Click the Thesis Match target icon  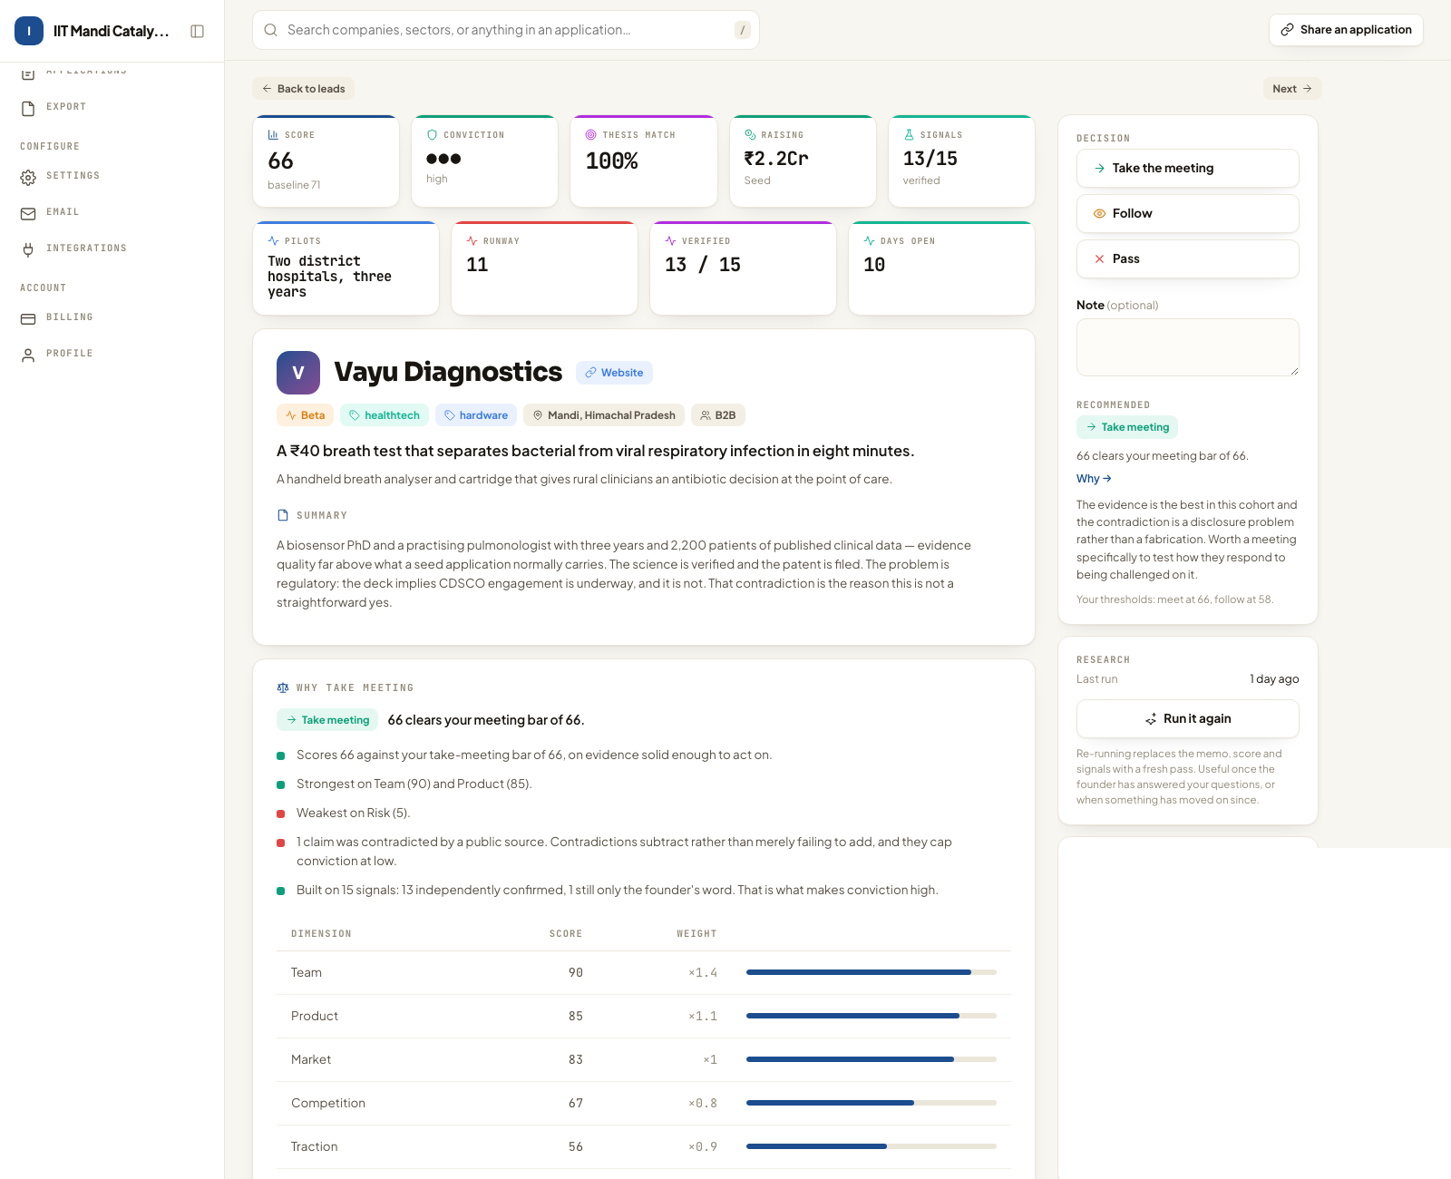pyautogui.click(x=590, y=134)
